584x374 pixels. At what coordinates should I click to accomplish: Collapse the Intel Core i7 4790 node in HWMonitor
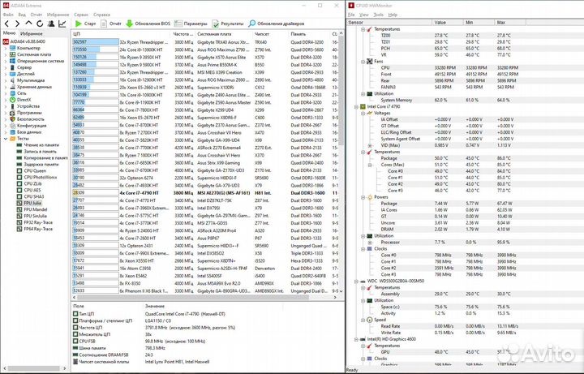[356, 106]
